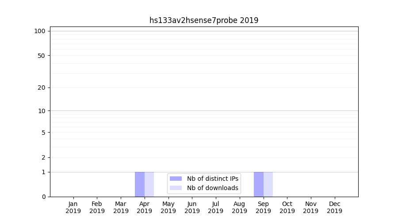398x221 pixels.
Task: Select the 'Nb of distinct IPs' legend label
Action: 212,179
